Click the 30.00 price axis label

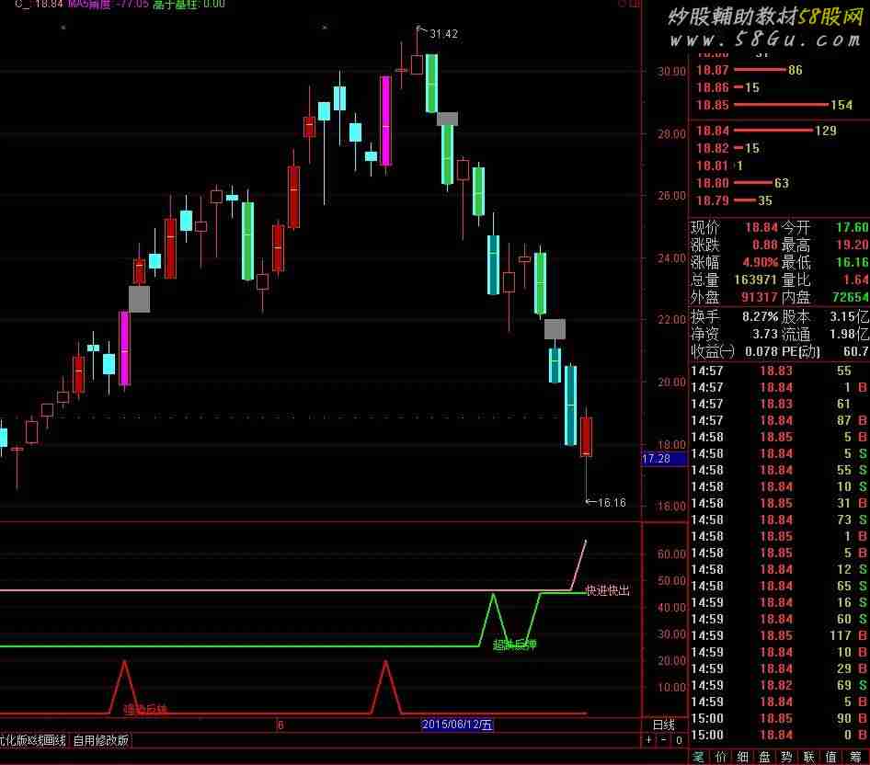[671, 71]
